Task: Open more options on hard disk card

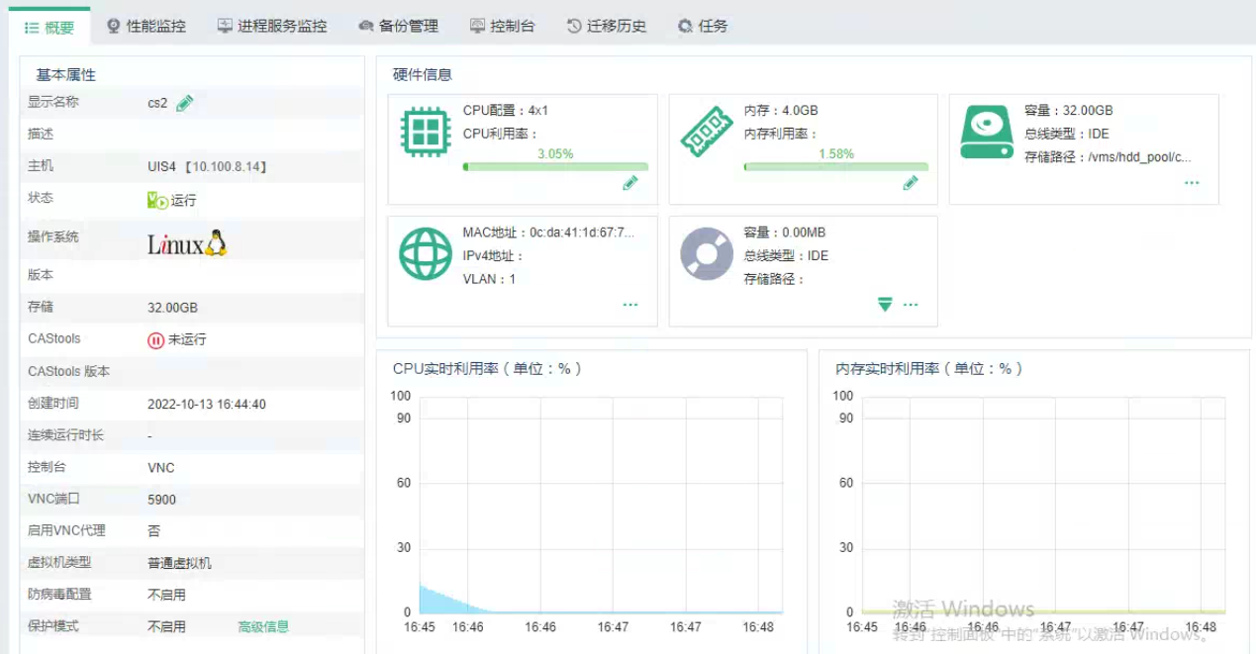Action: pyautogui.click(x=1192, y=183)
